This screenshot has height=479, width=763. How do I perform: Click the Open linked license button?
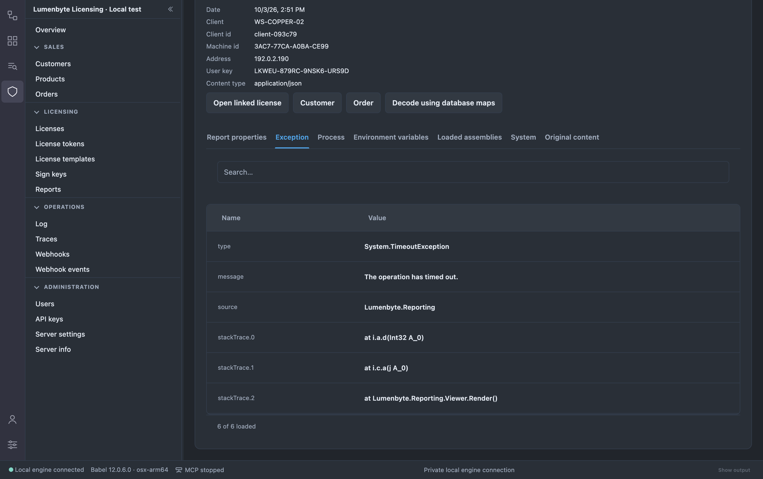point(247,103)
